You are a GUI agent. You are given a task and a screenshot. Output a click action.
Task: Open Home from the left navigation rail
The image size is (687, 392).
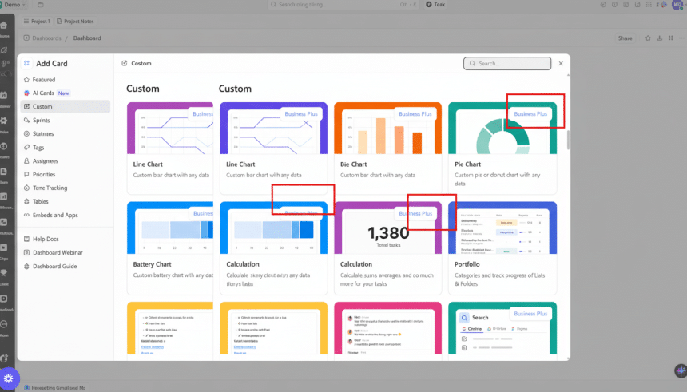(4, 26)
